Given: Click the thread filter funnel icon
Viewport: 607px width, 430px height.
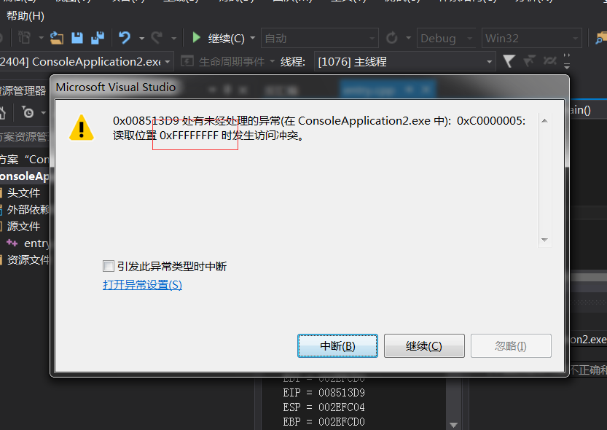Looking at the screenshot, I should 509,61.
